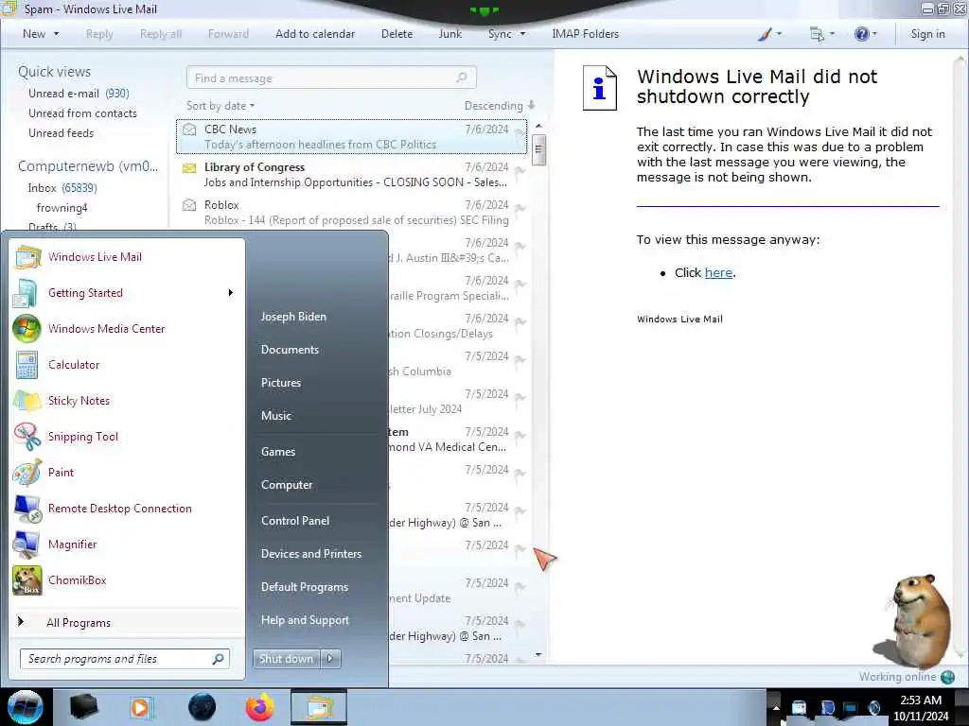Open the media player taskbar icon
Viewport: 969px width, 726px height.
(142, 707)
